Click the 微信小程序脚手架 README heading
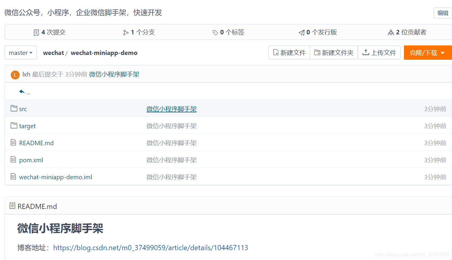The width and height of the screenshot is (452, 260). tap(60, 228)
